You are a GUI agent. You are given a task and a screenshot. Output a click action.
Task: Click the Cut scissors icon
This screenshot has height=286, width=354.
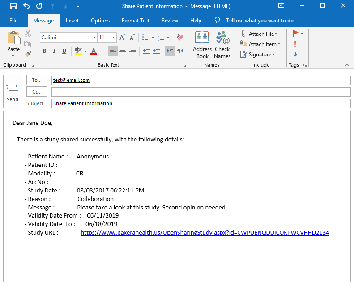point(28,34)
